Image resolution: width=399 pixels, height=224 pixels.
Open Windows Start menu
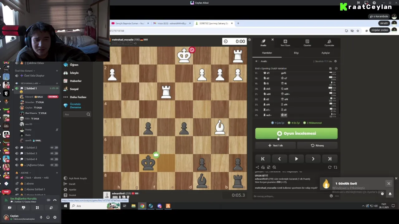point(65,206)
